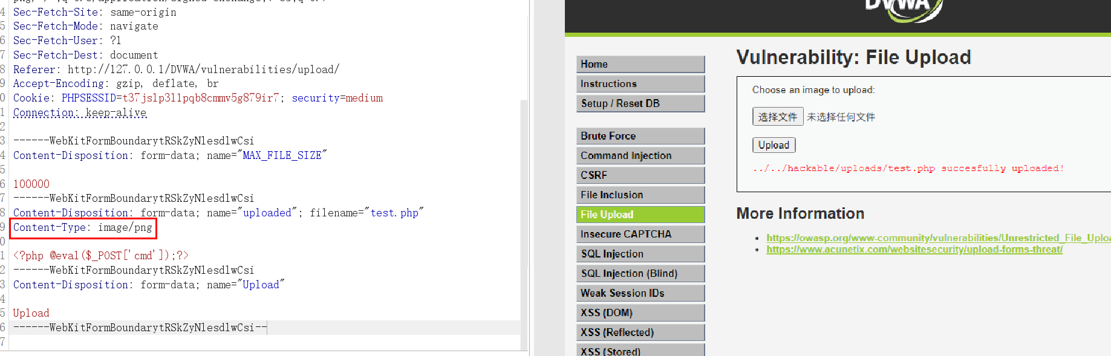
Task: Click the MAX_FILE_SIZE form-data name
Action: pyautogui.click(x=282, y=155)
